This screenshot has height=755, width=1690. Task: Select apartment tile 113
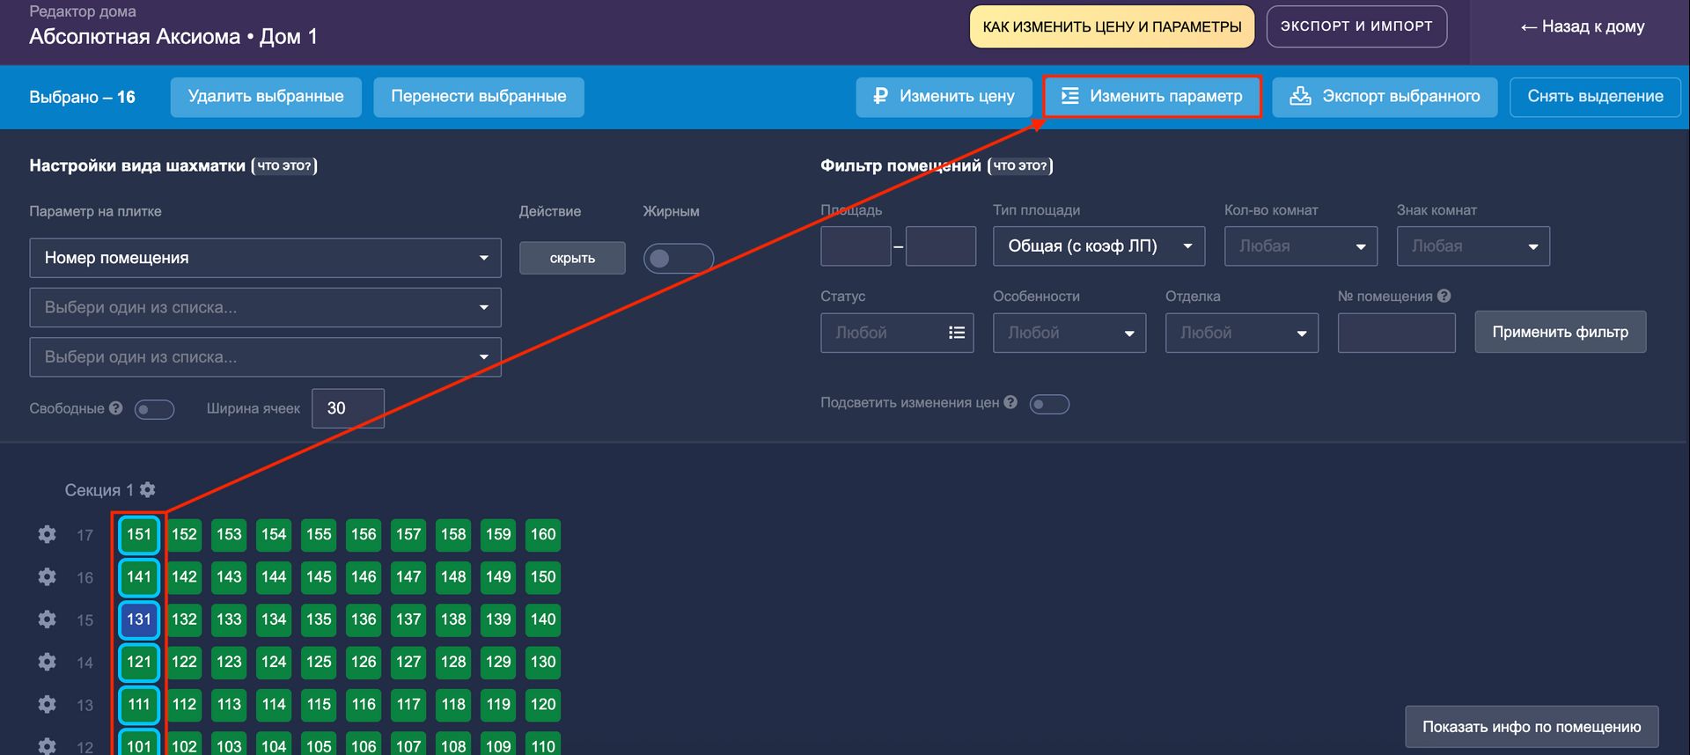(x=229, y=704)
